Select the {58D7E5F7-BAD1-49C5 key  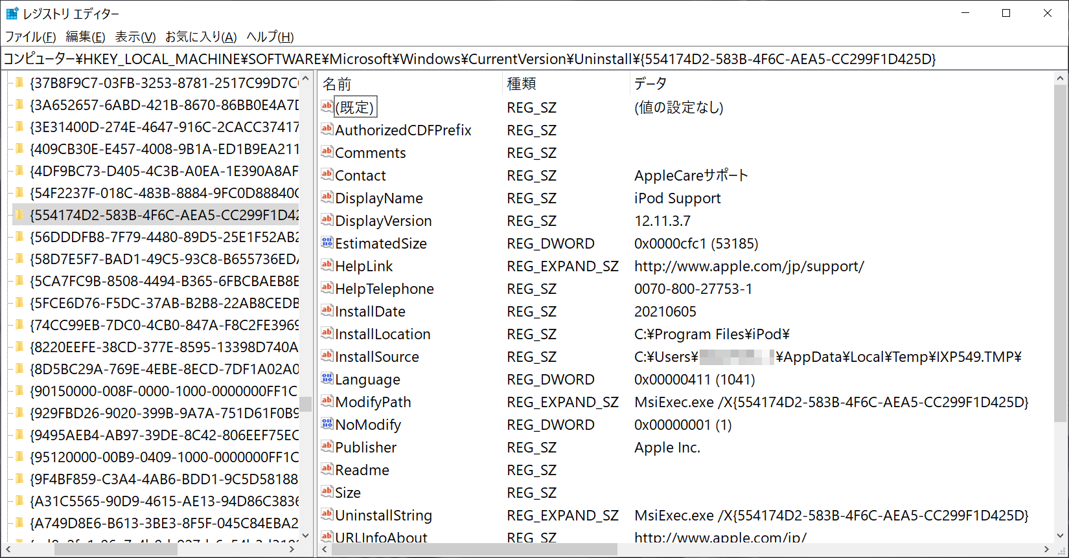point(165,259)
